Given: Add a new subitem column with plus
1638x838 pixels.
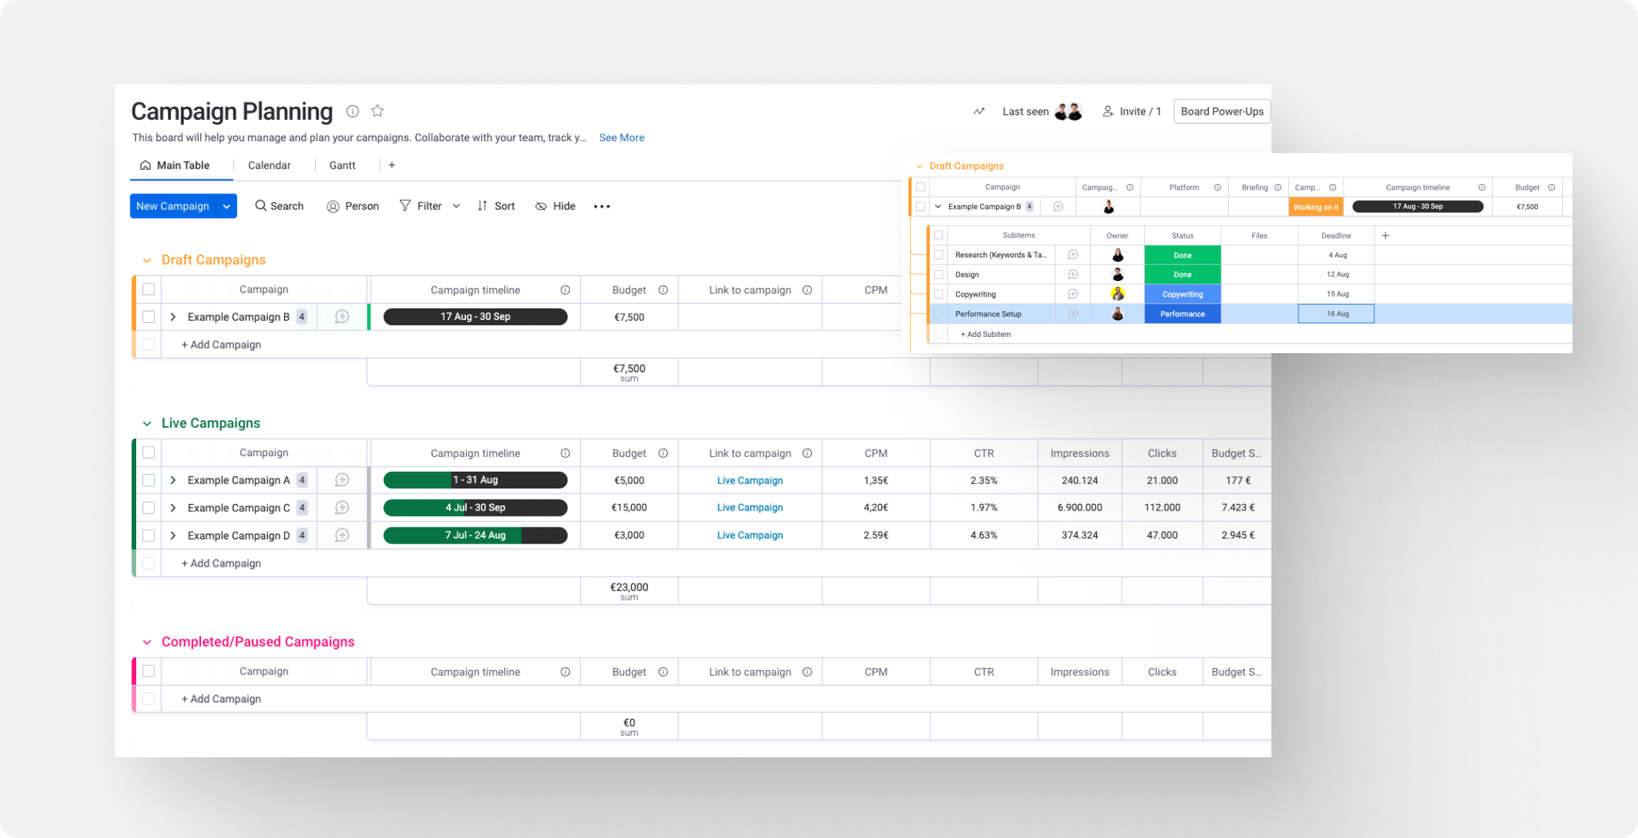Looking at the screenshot, I should click(x=1385, y=235).
